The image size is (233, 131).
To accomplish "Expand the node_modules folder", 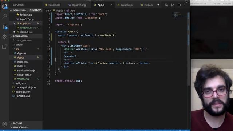I will click(x=22, y=40).
